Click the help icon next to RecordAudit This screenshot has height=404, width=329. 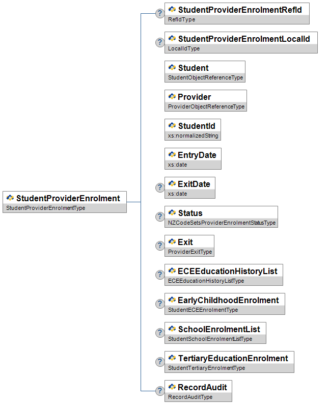click(x=159, y=391)
